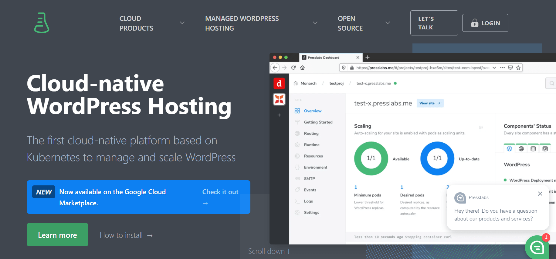The height and width of the screenshot is (259, 556).
Task: Open the How to install link
Action: [126, 235]
